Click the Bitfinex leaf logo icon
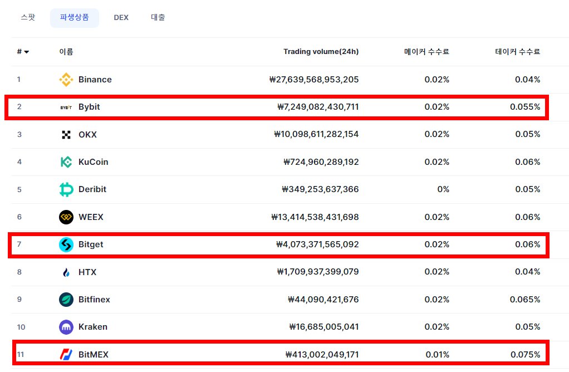 [x=66, y=300]
